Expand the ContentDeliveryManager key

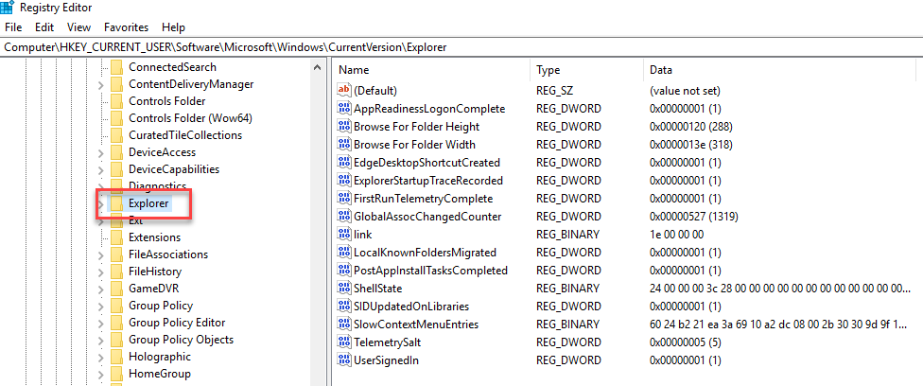coord(100,85)
